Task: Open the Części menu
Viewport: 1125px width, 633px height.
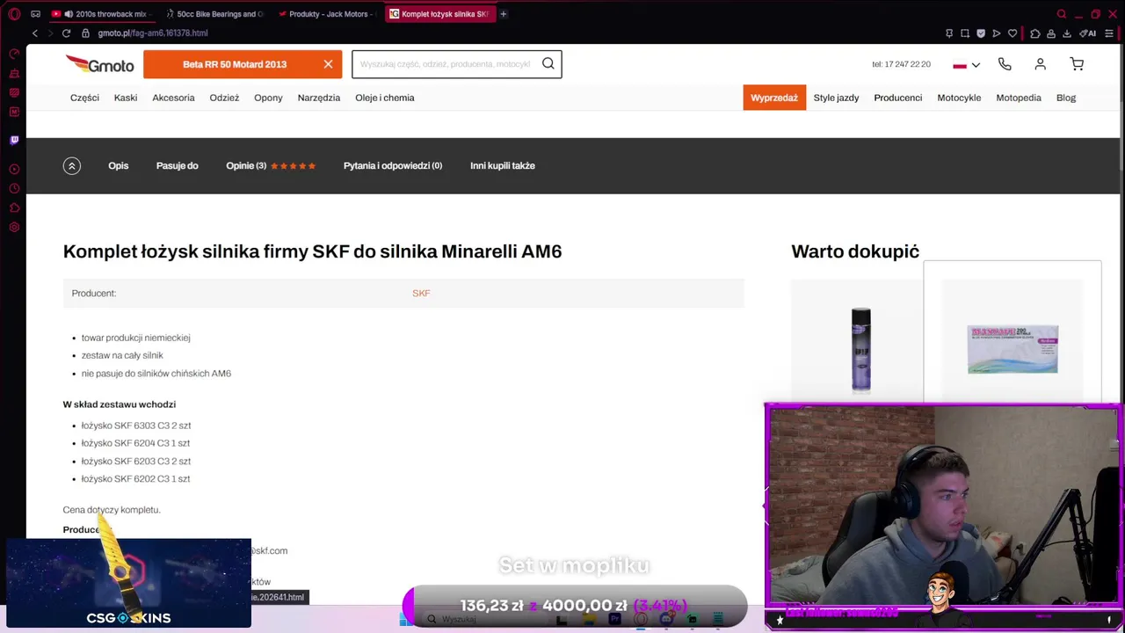Action: pos(84,98)
